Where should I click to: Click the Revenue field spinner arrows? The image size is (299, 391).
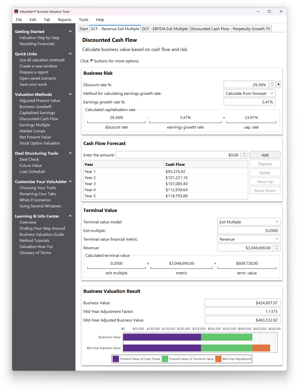point(277,248)
